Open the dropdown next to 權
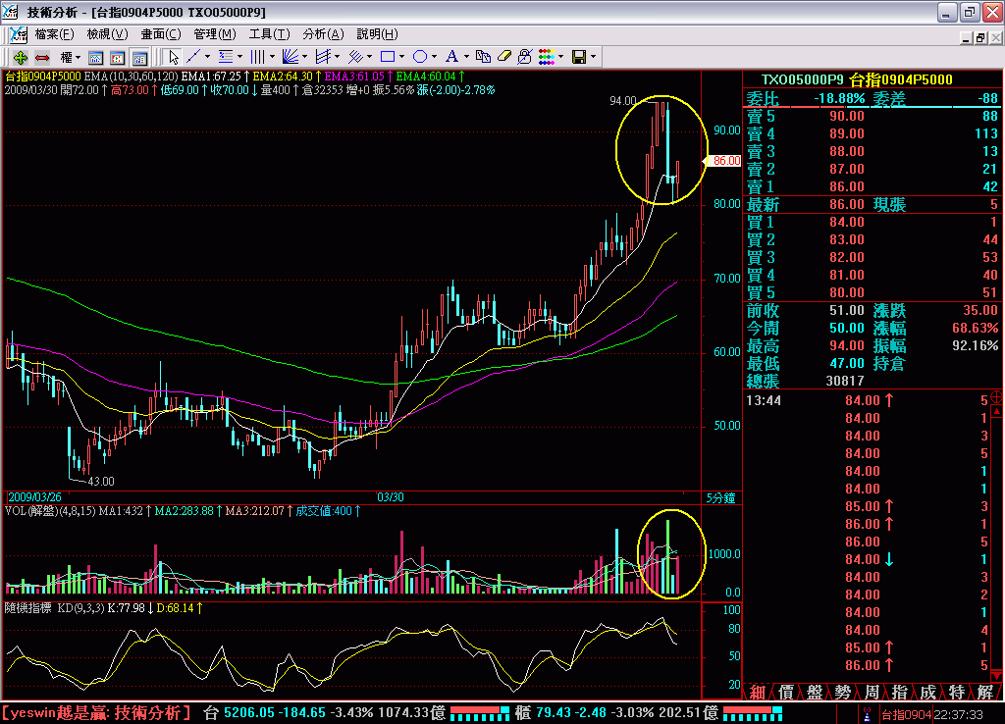Image resolution: width=1005 pixels, height=724 pixels. 78,58
